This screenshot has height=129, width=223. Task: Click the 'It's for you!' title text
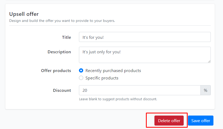click(93, 37)
